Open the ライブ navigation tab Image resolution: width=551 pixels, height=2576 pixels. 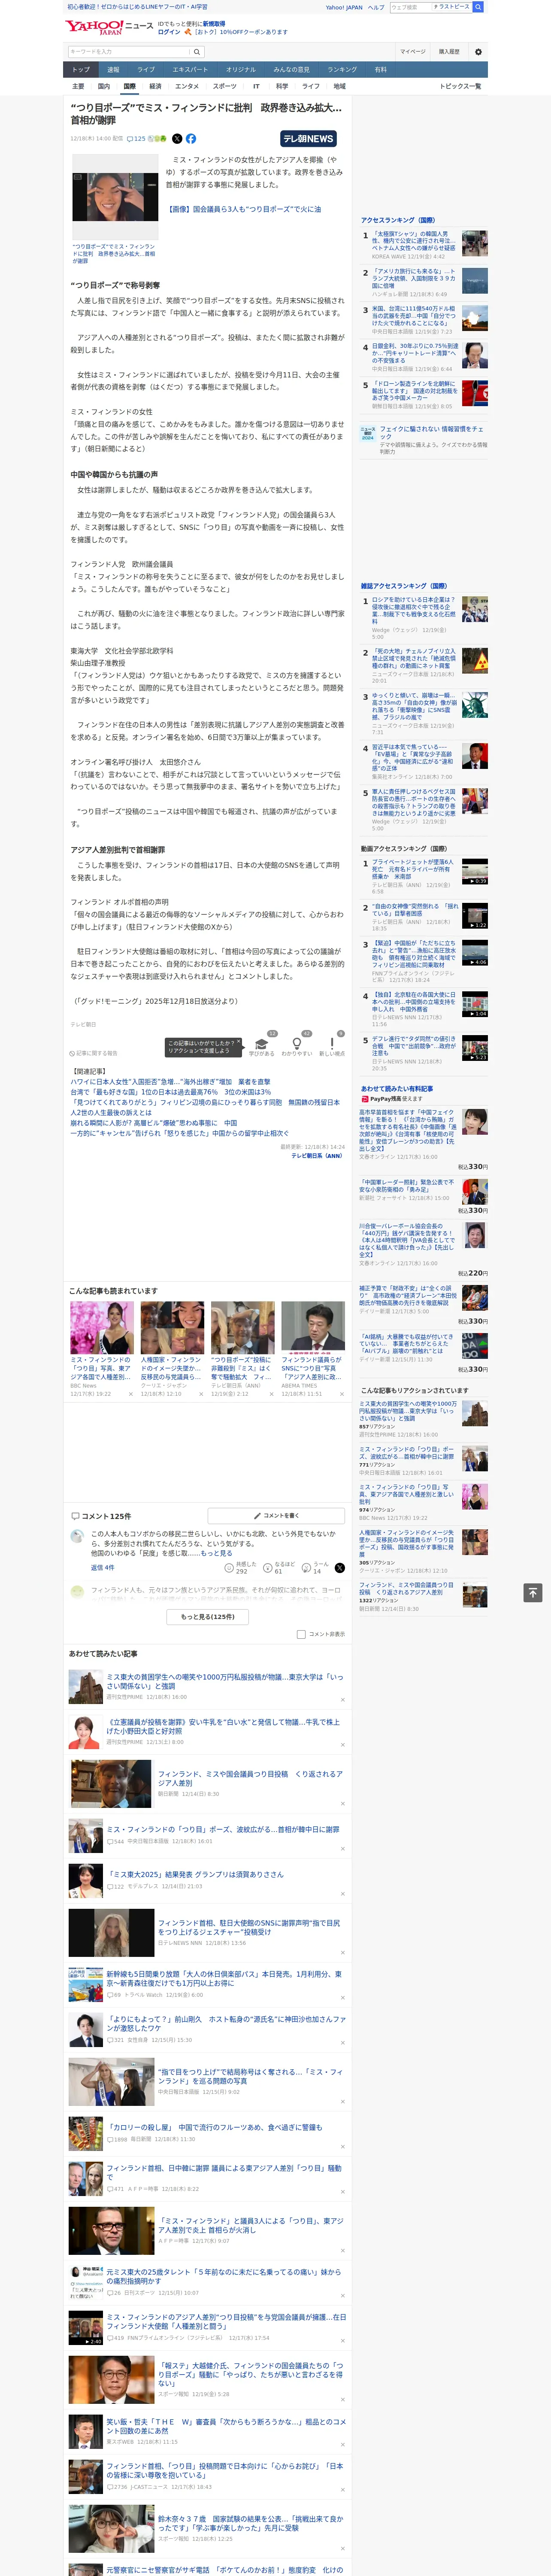[146, 70]
